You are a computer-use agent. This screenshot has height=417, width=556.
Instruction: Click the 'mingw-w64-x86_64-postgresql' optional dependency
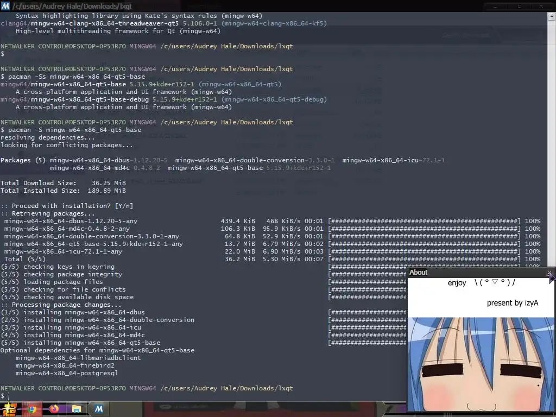pos(67,373)
